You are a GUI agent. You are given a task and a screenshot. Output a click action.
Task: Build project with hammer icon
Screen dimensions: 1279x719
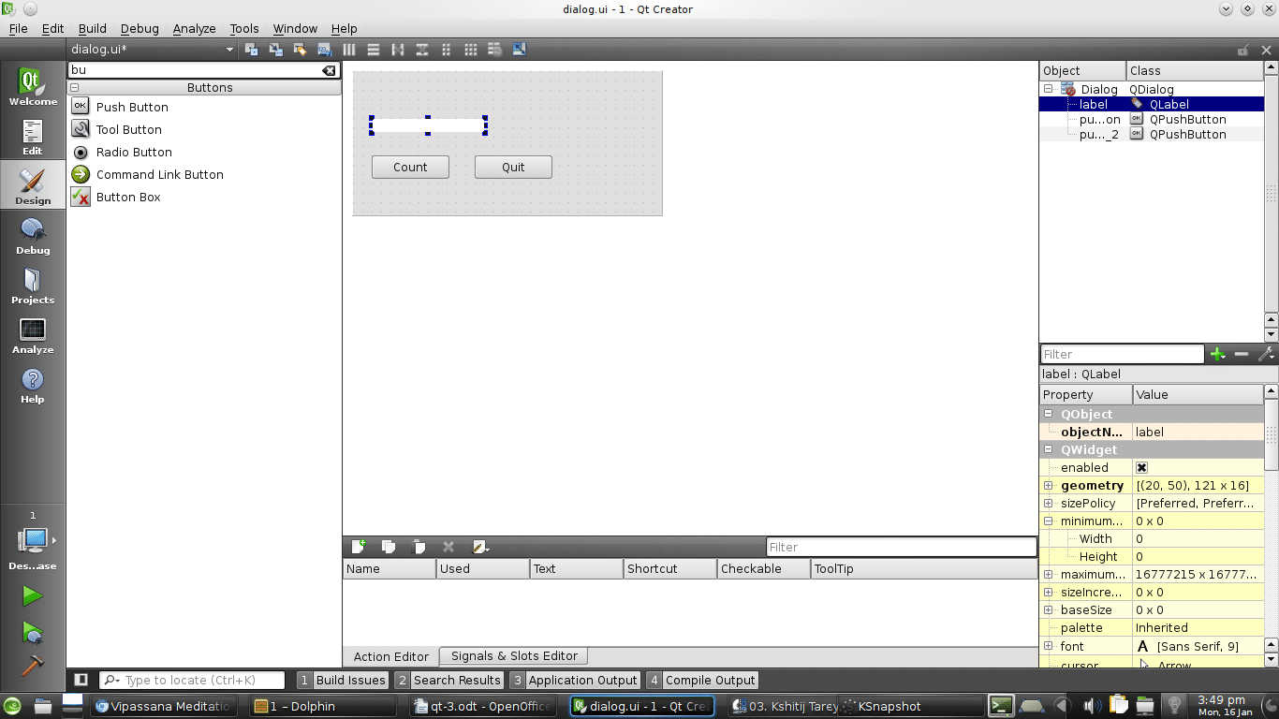coord(33,664)
